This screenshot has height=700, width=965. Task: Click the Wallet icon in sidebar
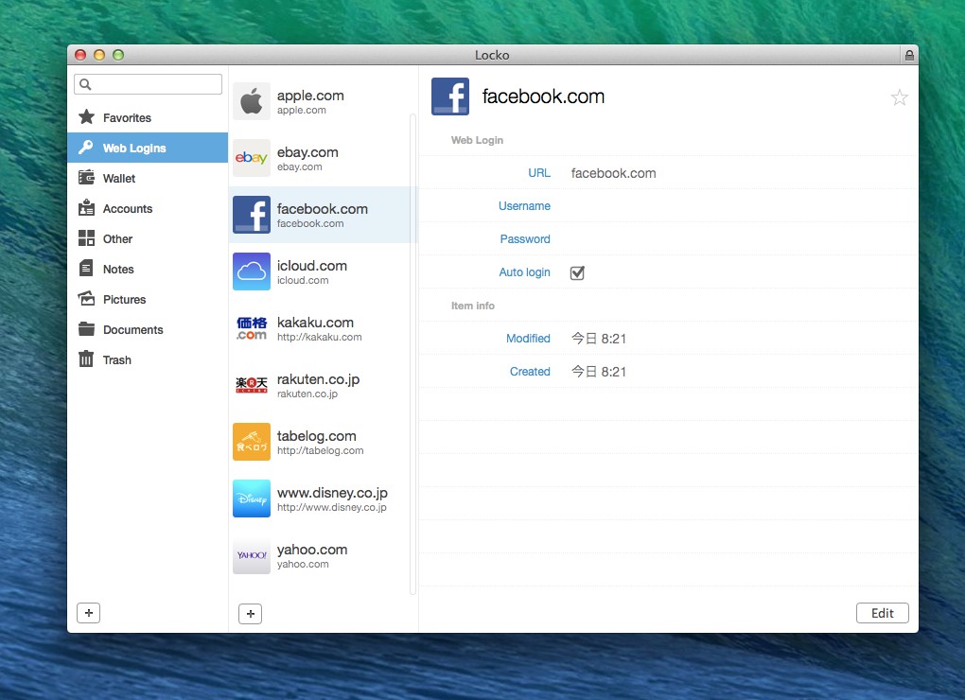(86, 178)
